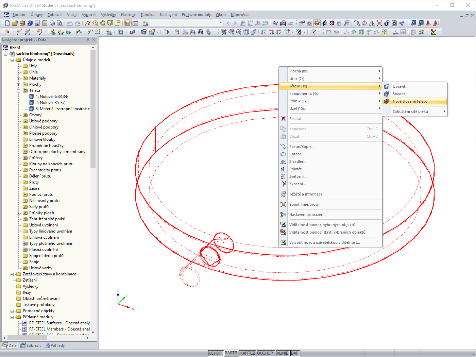This screenshot has height=357, width=476.
Task: Open the Soubor menu
Action: (19, 15)
